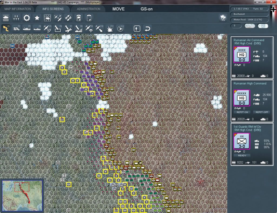Open the air doctrine planes icon
277x213 pixels.
coord(58,18)
